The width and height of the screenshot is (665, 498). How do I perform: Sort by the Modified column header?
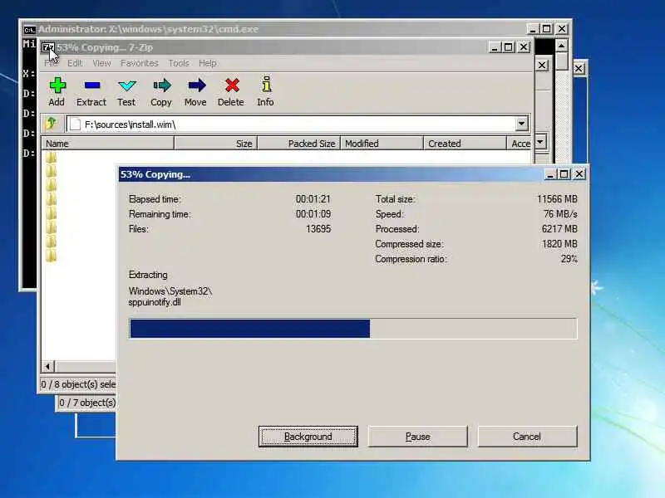tap(382, 143)
